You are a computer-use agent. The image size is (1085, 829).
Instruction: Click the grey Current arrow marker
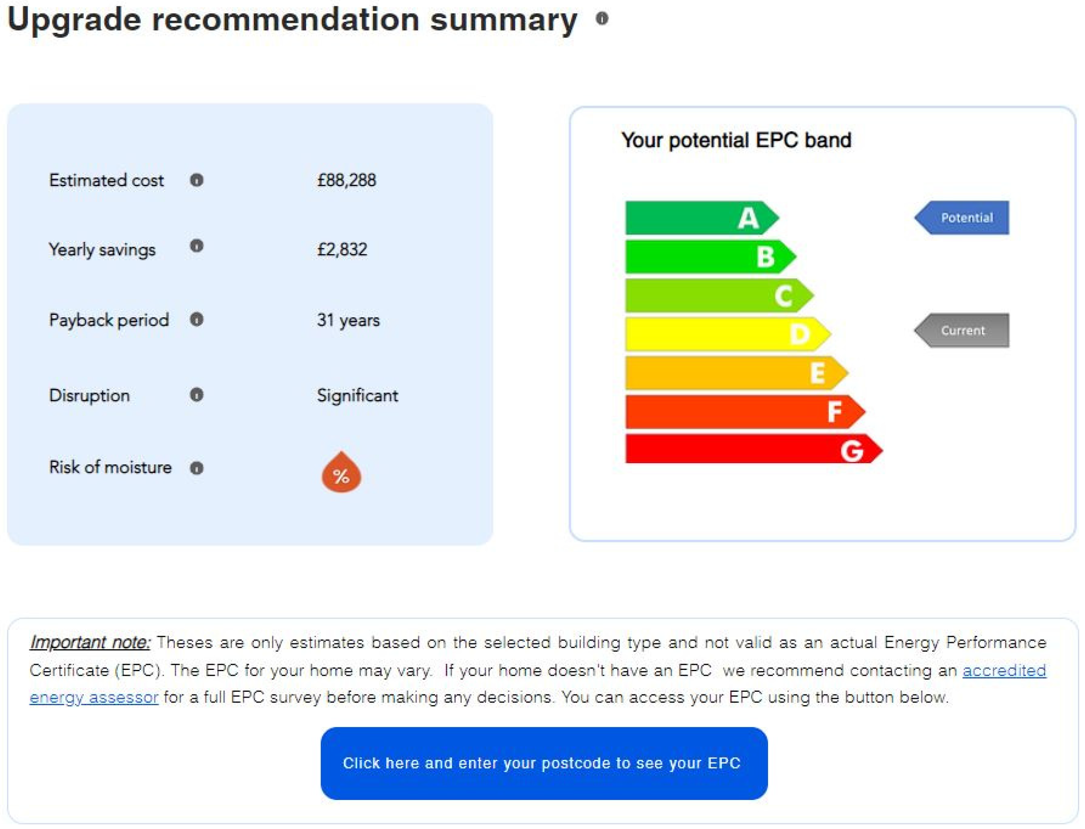(962, 330)
